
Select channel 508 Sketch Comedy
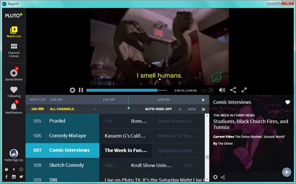point(62,165)
